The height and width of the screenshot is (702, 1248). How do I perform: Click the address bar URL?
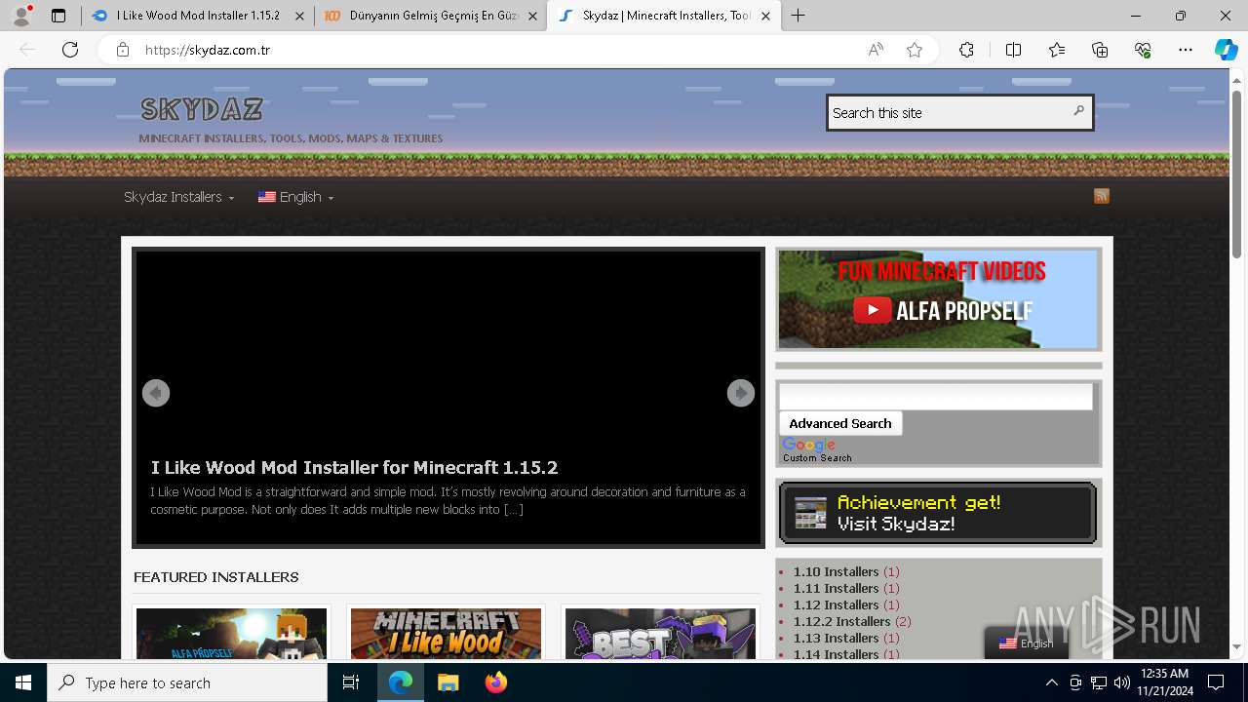[x=207, y=50]
